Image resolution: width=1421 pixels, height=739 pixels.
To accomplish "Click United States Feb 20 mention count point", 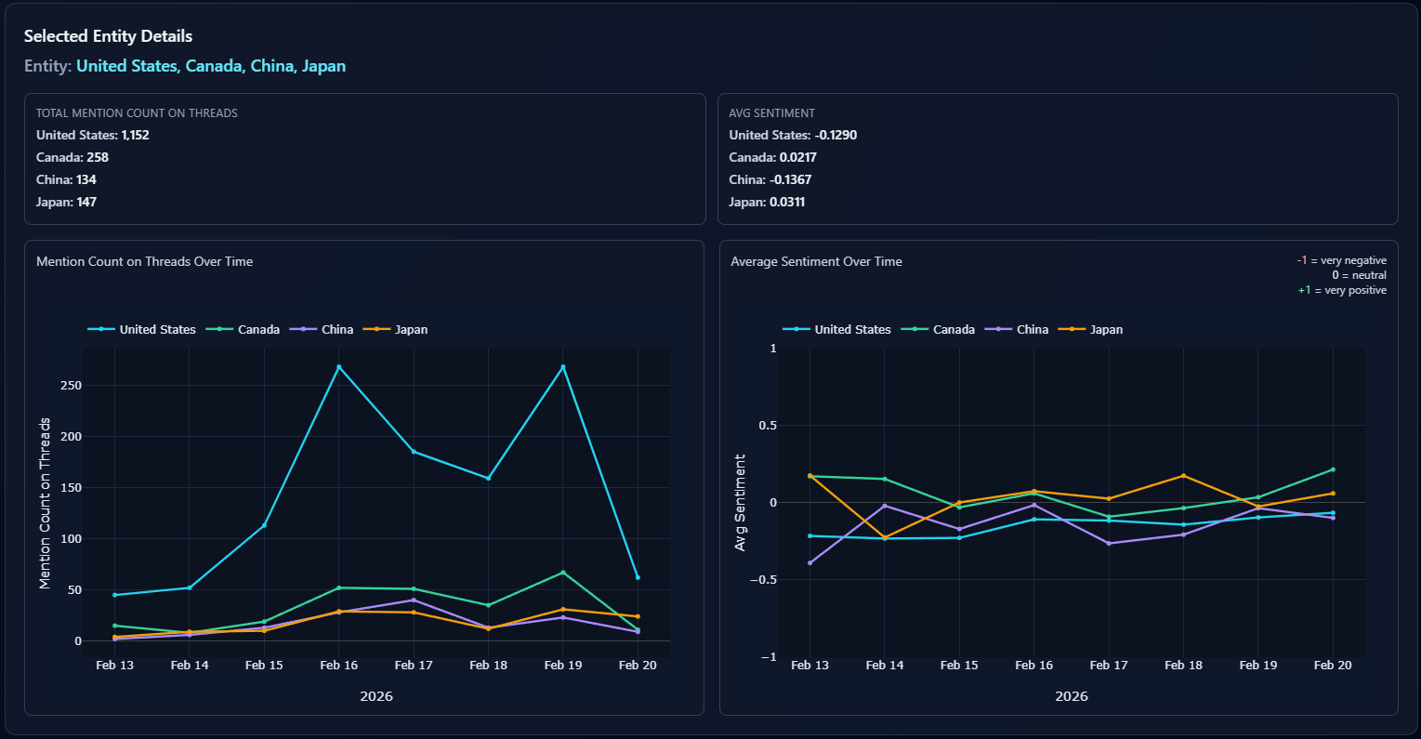I will [638, 577].
